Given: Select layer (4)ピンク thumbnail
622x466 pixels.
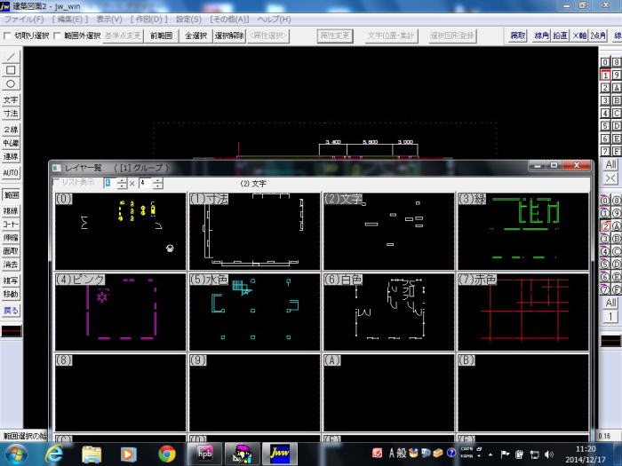Looking at the screenshot, I should click(120, 312).
